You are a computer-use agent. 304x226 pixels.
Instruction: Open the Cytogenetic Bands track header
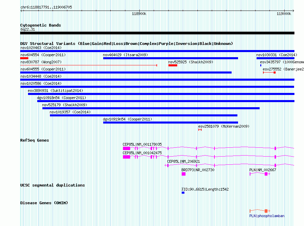click(x=41, y=25)
